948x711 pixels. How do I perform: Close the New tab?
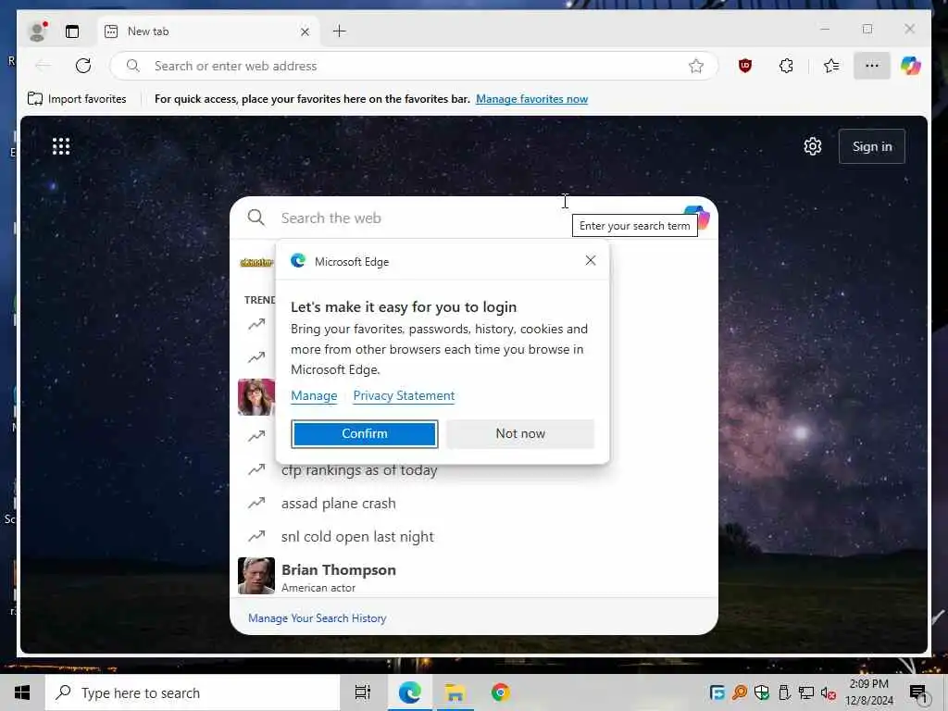pos(305,31)
